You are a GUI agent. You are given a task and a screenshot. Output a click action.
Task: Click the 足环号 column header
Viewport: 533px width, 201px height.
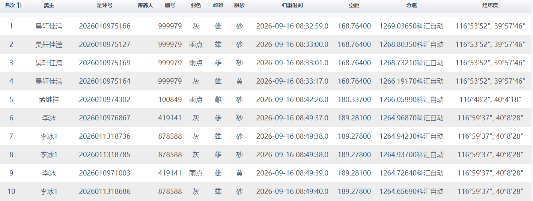(104, 5)
